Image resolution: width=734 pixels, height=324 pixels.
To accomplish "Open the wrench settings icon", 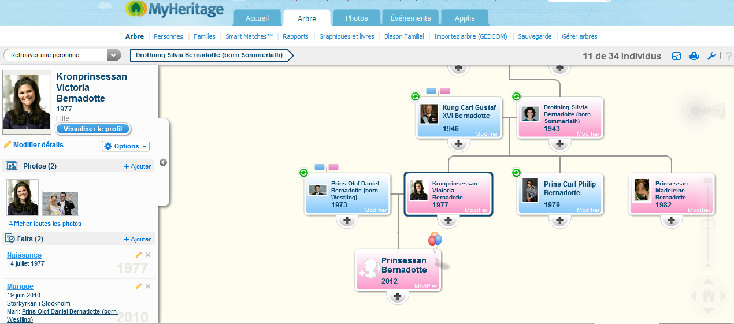I will [x=711, y=56].
